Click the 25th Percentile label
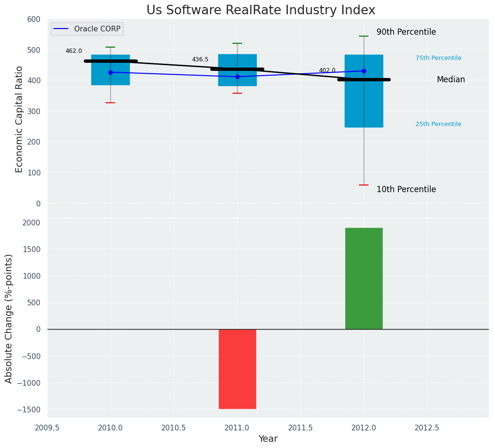This screenshot has width=494, height=448. pos(438,124)
